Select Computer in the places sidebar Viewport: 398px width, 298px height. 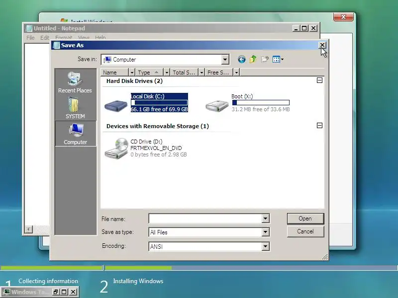click(x=76, y=134)
